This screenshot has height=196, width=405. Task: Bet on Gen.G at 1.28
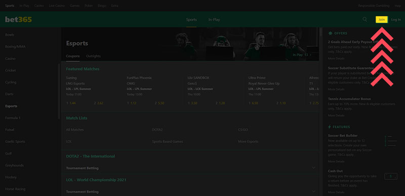(x=220, y=103)
